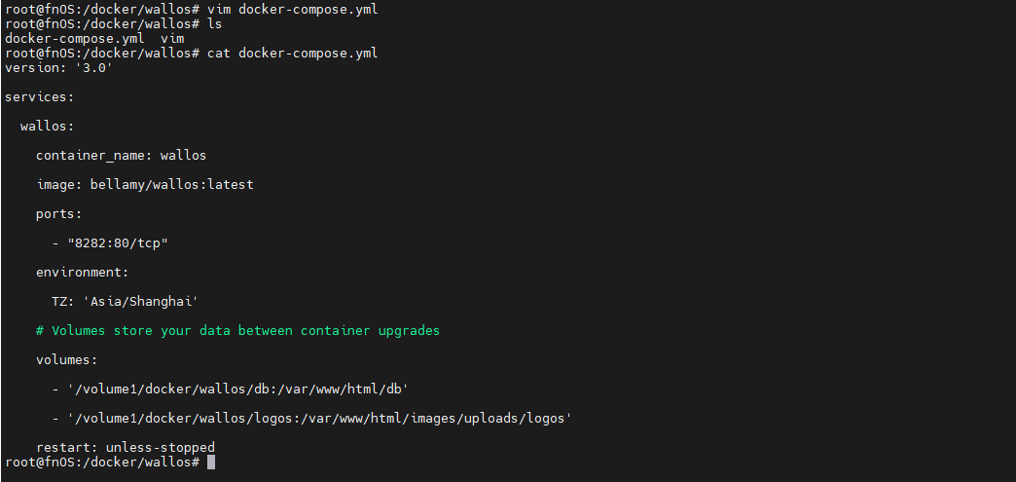Click the 'environment:' key
1016x482 pixels.
[x=83, y=273]
